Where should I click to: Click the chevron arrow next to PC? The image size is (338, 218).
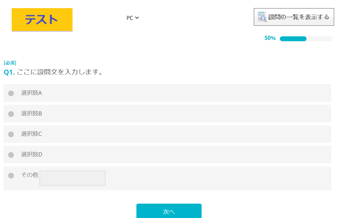click(x=137, y=18)
